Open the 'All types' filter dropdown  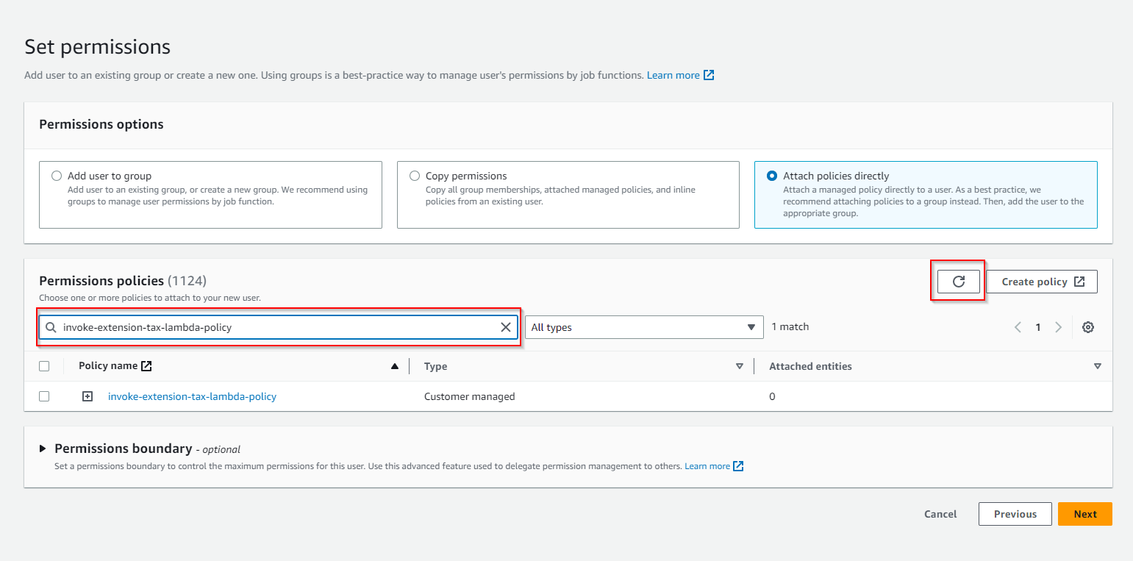click(643, 327)
